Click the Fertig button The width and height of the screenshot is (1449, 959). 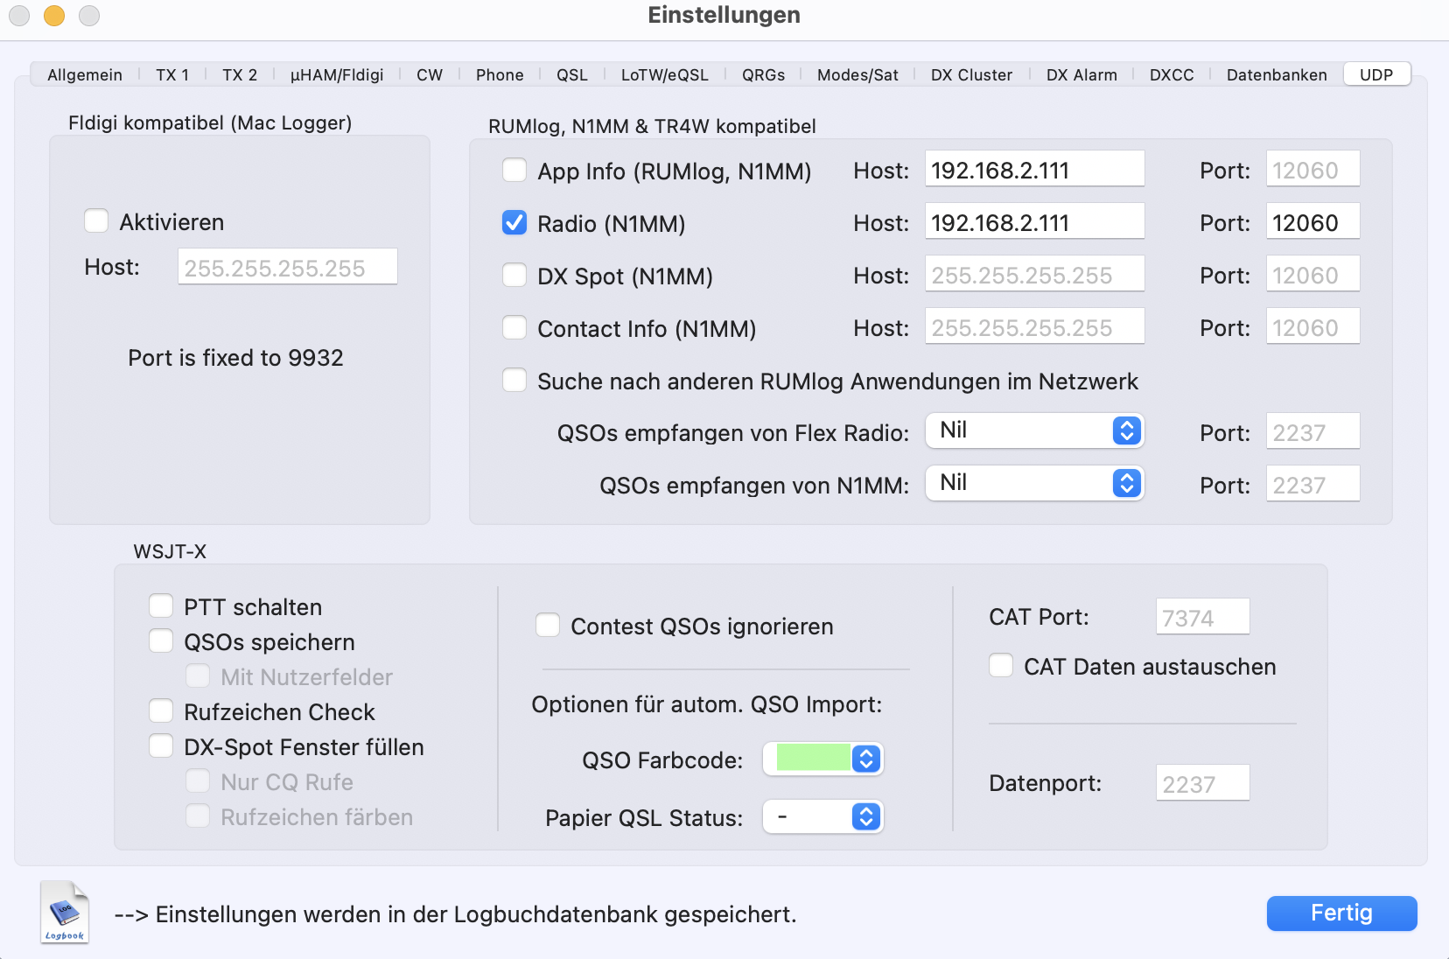[x=1341, y=913]
